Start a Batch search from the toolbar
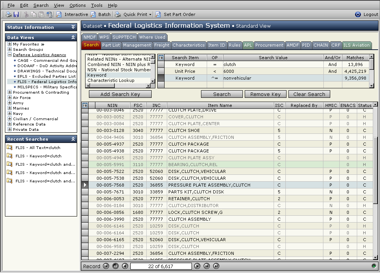Screen dimensions: 380x273 (101, 14)
